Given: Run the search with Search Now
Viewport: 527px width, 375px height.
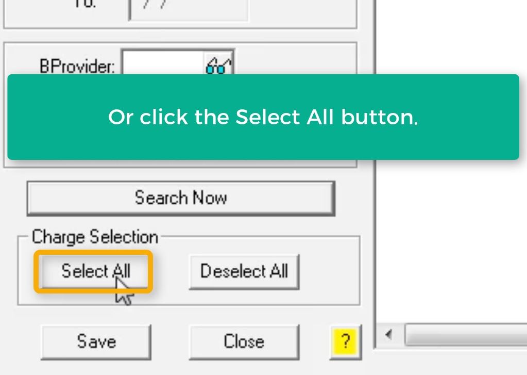Looking at the screenshot, I should [x=181, y=198].
